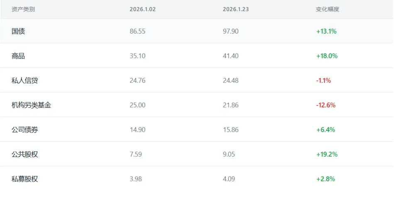
Task: Select the 公司债券 row label
Action: (25, 130)
